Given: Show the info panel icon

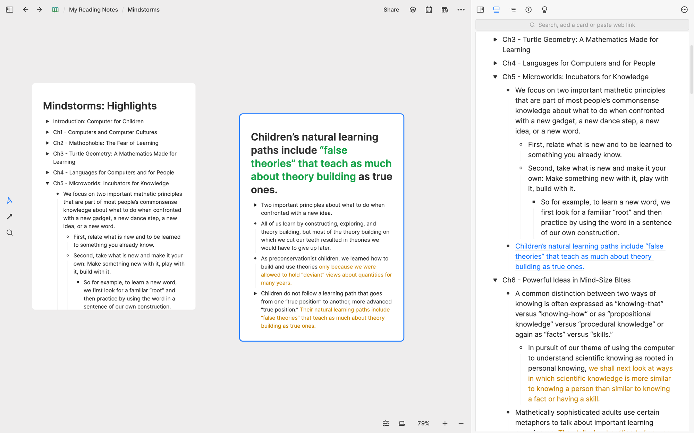Looking at the screenshot, I should (528, 10).
